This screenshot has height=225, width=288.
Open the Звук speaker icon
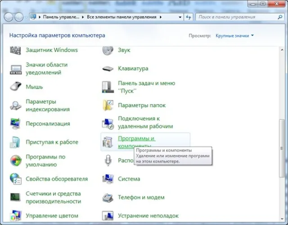(x=108, y=50)
